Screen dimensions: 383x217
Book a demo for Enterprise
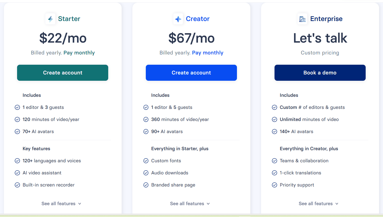320,73
